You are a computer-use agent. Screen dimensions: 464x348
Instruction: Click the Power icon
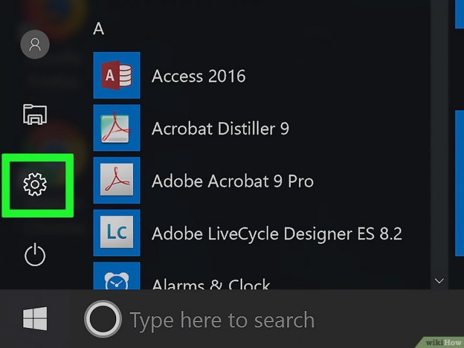pyautogui.click(x=35, y=255)
